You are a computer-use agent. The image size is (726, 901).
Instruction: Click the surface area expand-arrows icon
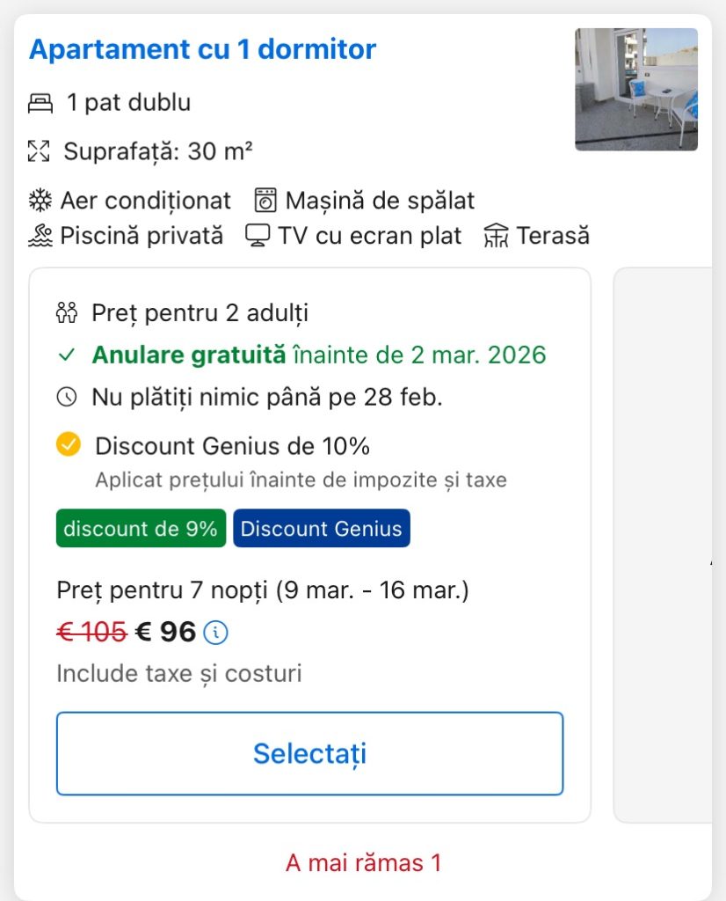39,151
